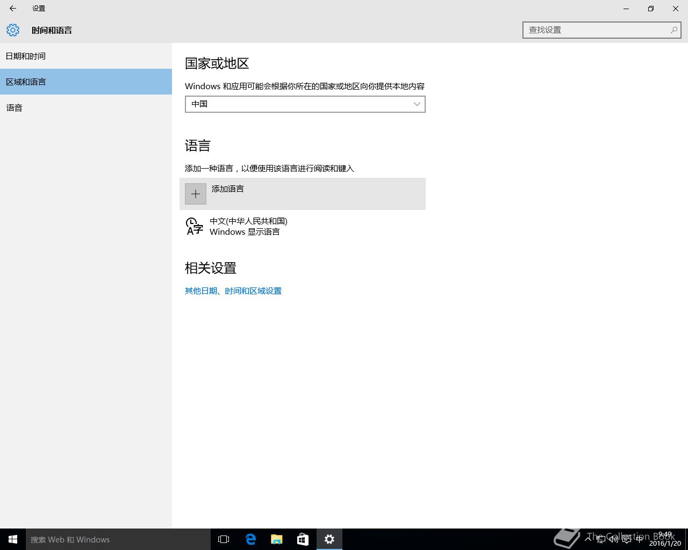The height and width of the screenshot is (550, 688).
Task: Click the language icon beside 中文(中华人民共和国)
Action: click(x=194, y=226)
